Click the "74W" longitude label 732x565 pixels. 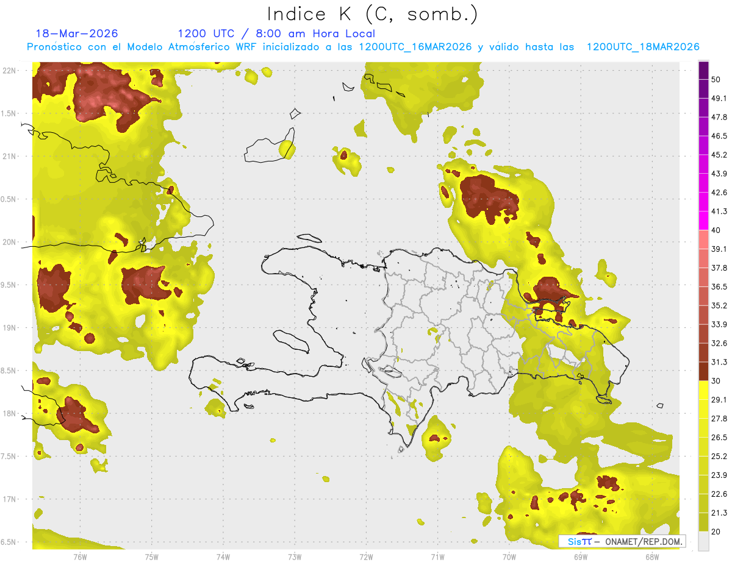[x=223, y=557]
